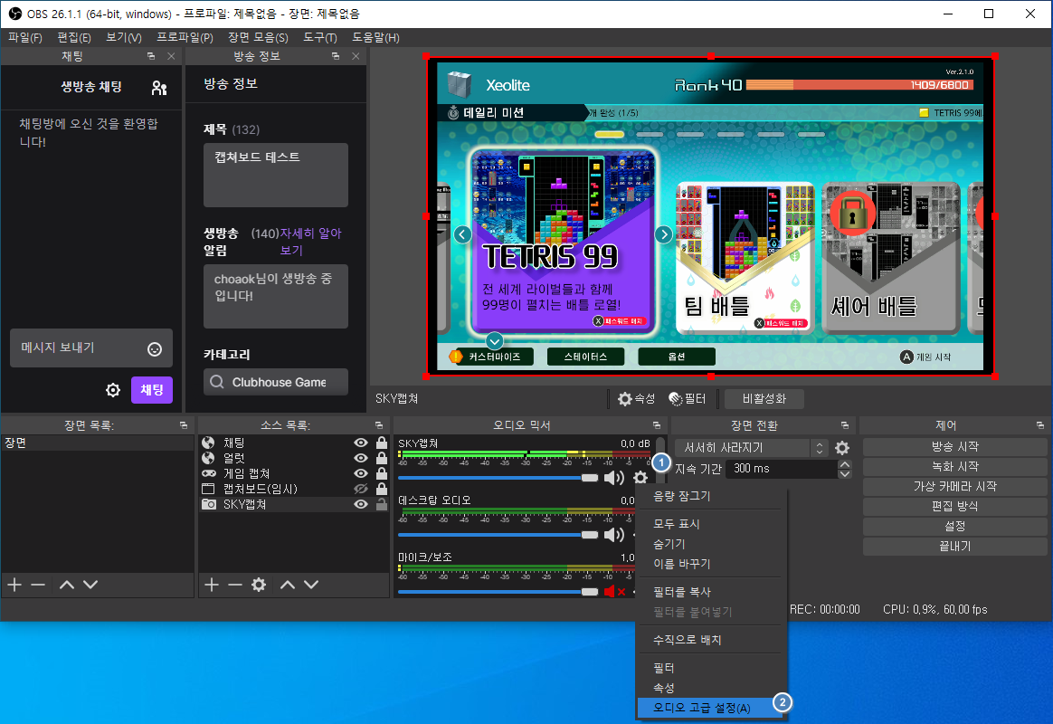The height and width of the screenshot is (724, 1053).
Task: Toggle lock on SKY캡쳐 source
Action: point(382,504)
